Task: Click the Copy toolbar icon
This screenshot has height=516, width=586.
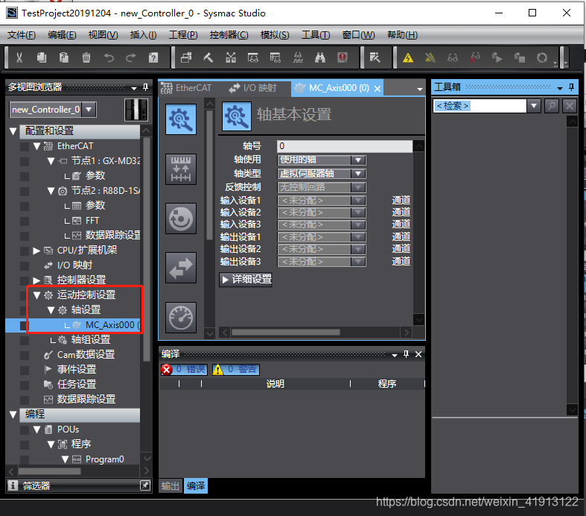Action: click(x=42, y=57)
